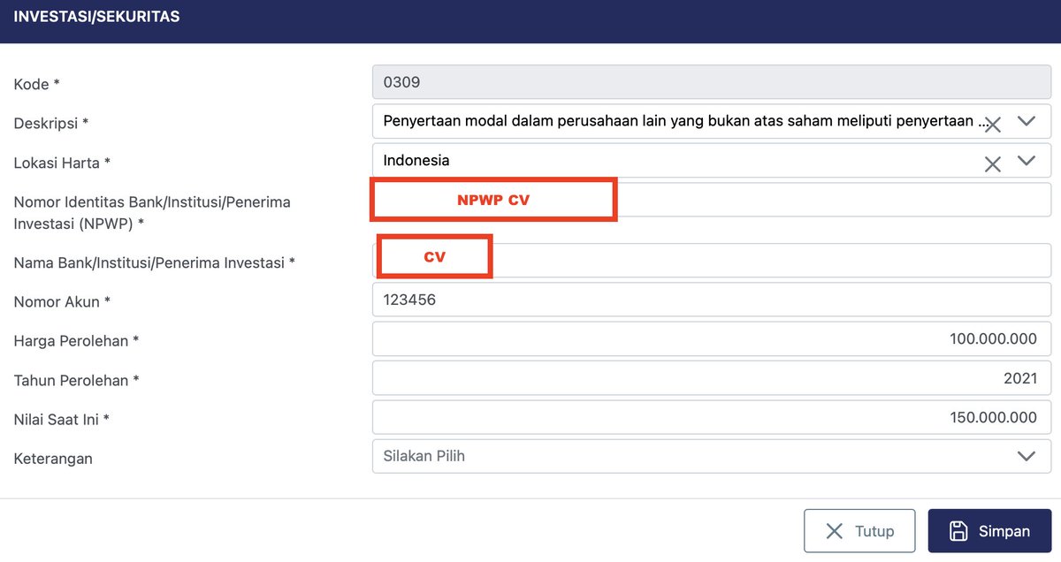1061x562 pixels.
Task: Edit Harga Perolehan field 100.000.000
Action: coord(712,339)
